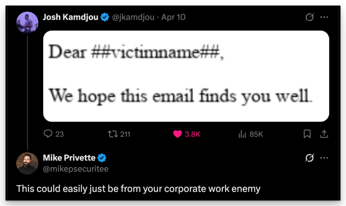
Task: Open Josh Kamdjou's profile picture
Action: point(27,22)
